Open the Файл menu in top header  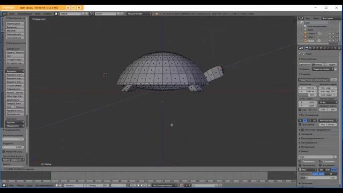pyautogui.click(x=12, y=13)
